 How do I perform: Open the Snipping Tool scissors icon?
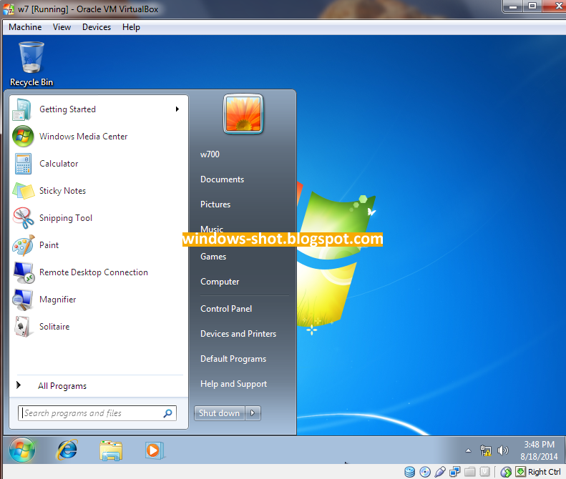click(x=23, y=218)
